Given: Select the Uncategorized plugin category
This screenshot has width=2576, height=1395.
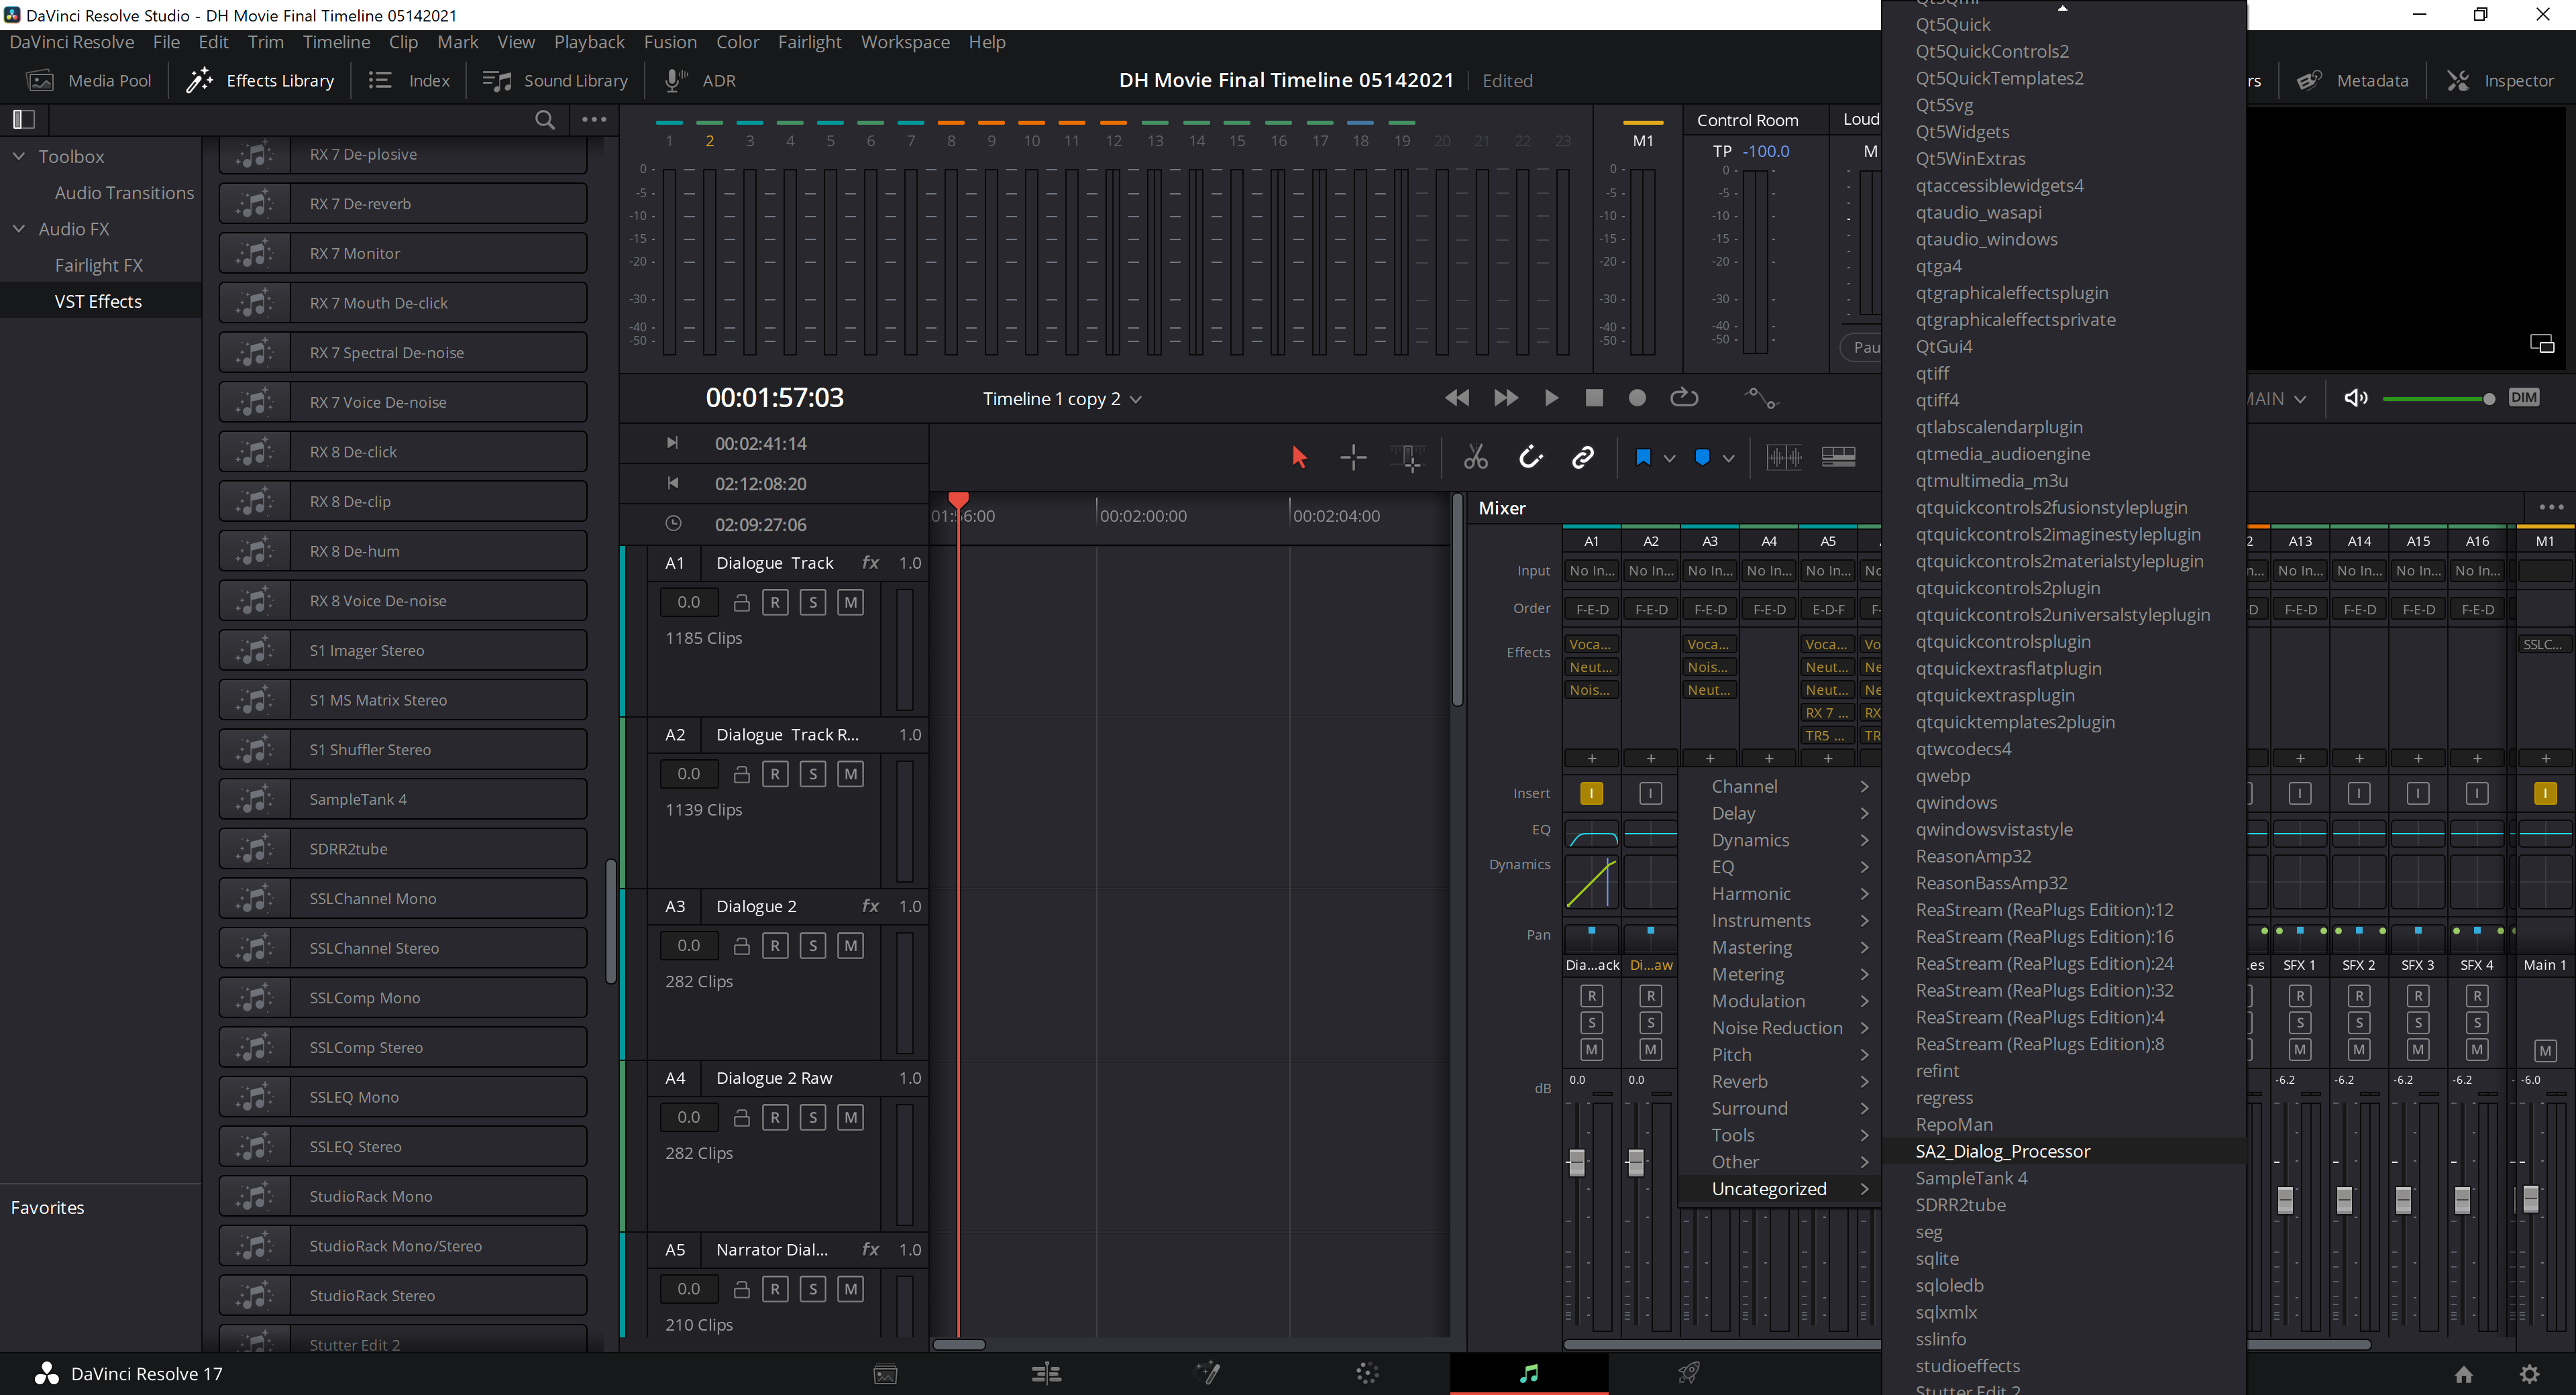Looking at the screenshot, I should point(1780,1189).
